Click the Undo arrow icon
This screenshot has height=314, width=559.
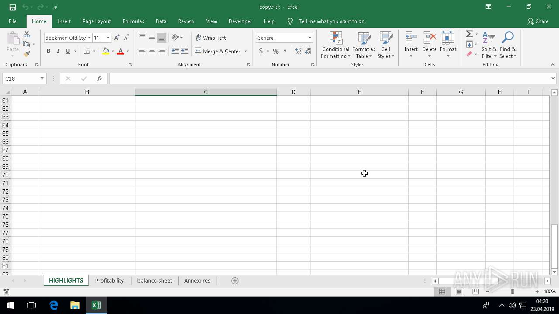click(x=25, y=7)
